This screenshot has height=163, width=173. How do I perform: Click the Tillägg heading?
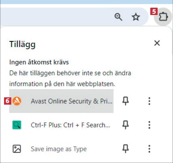coord(22,45)
